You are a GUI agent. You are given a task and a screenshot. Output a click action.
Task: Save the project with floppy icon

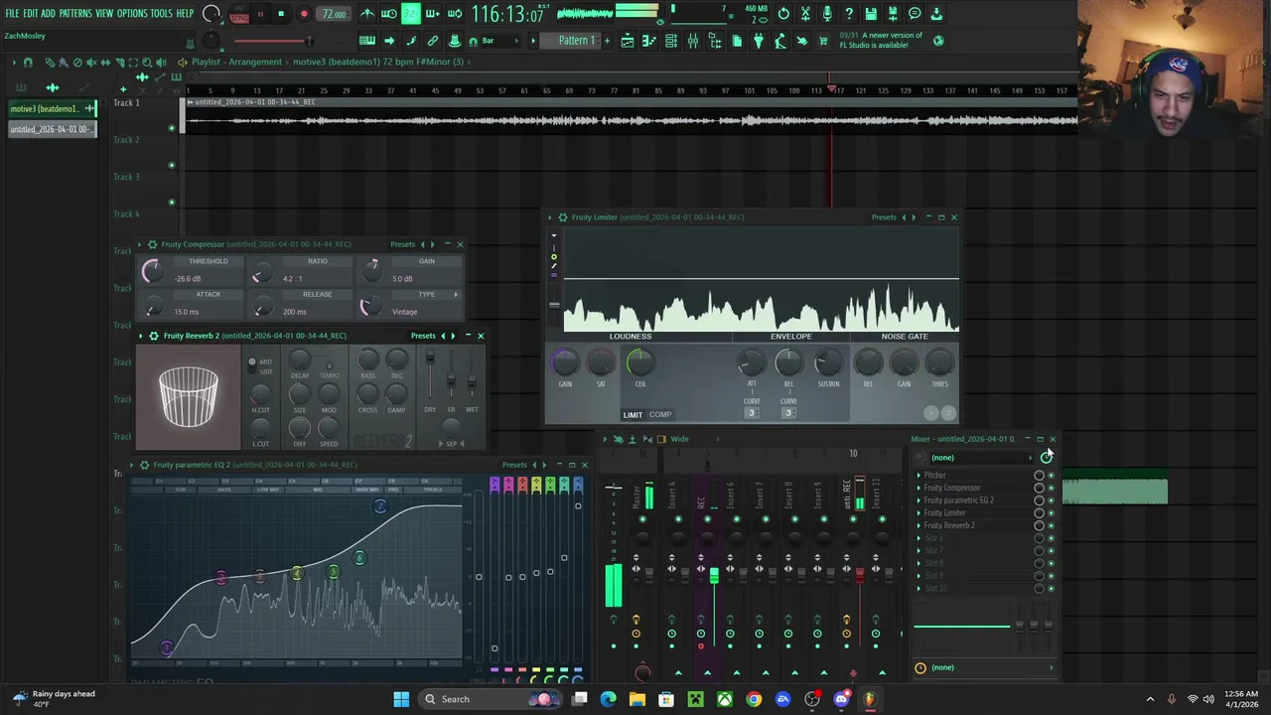(x=871, y=14)
